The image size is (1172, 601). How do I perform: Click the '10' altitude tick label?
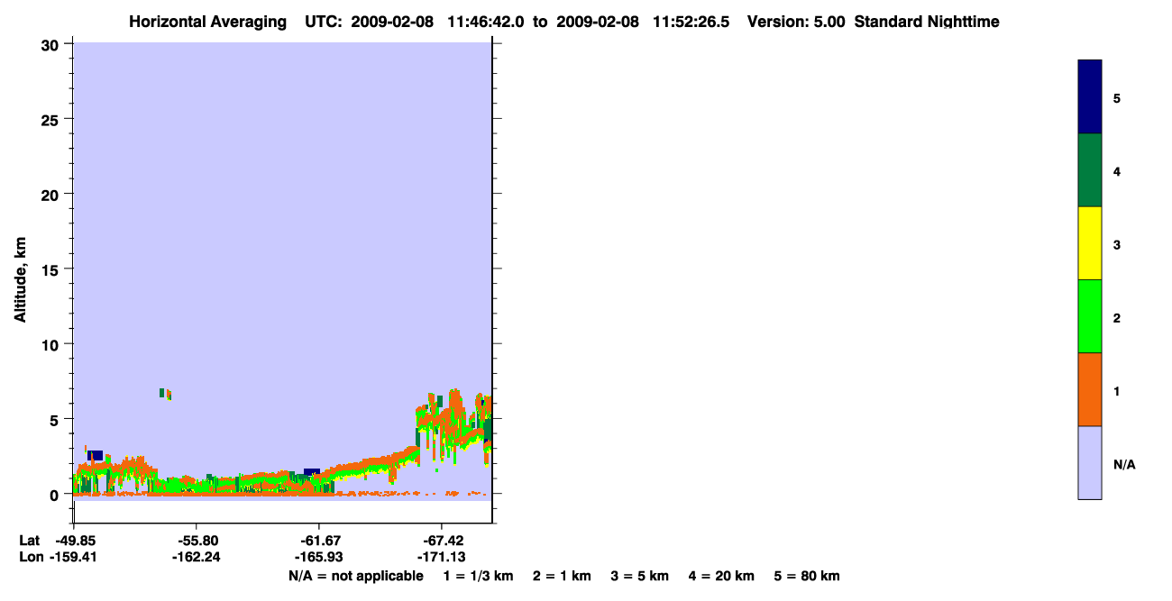(52, 344)
